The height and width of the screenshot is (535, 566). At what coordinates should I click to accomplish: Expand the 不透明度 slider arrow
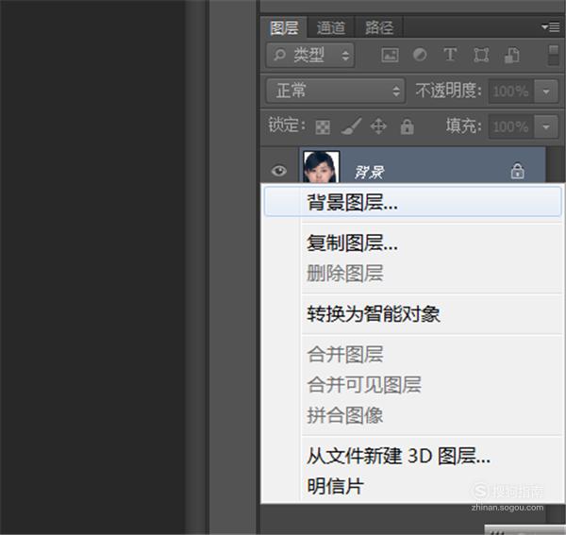pyautogui.click(x=546, y=91)
